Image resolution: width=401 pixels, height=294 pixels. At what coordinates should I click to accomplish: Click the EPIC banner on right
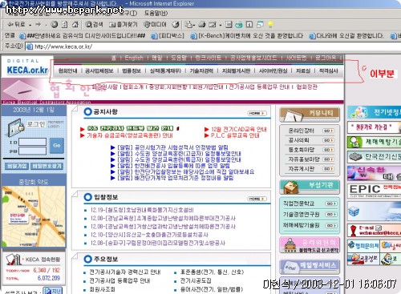pyautogui.click(x=375, y=190)
